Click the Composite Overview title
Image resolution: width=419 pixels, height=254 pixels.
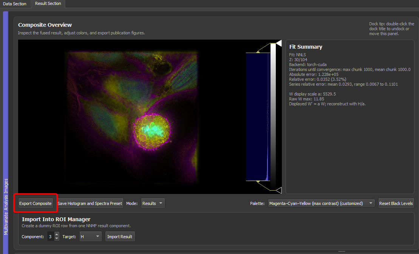click(45, 25)
